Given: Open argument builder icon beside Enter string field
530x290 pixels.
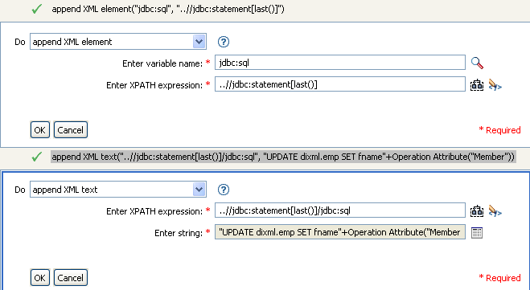Looking at the screenshot, I should click(x=477, y=233).
